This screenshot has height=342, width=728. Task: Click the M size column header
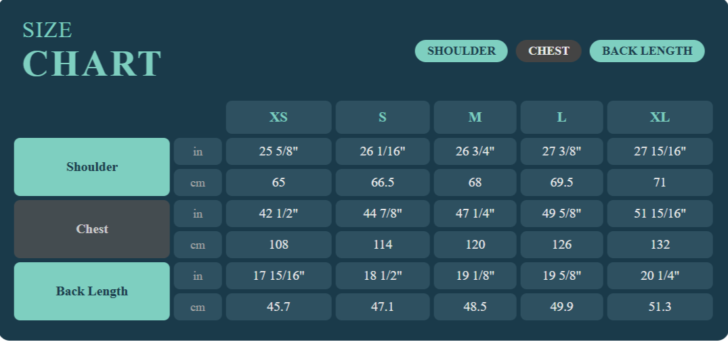pyautogui.click(x=475, y=117)
